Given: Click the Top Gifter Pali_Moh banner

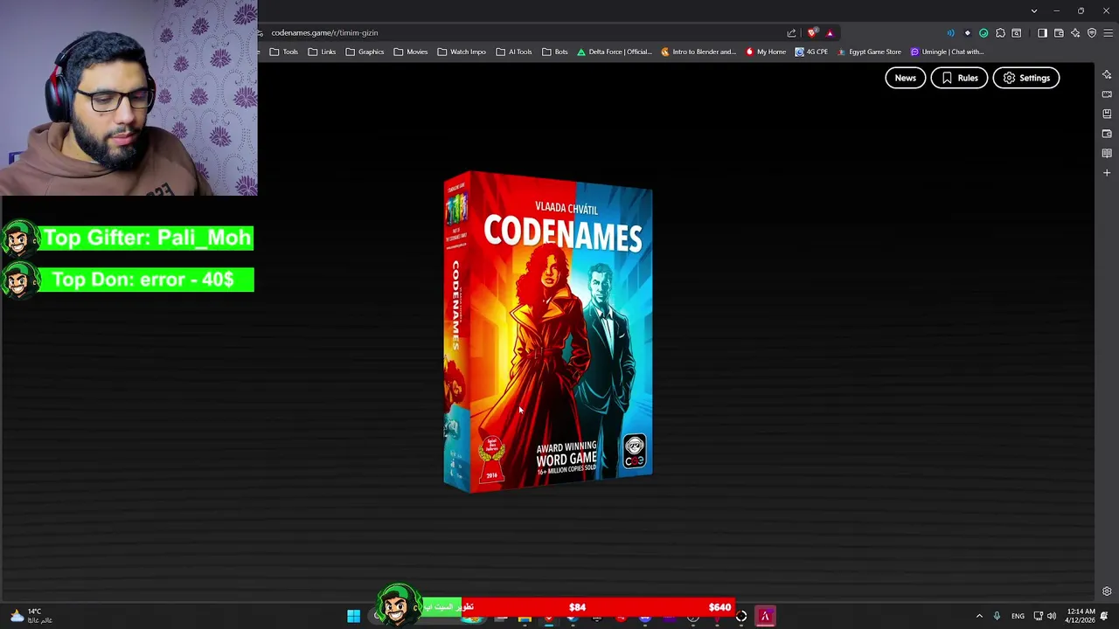Looking at the screenshot, I should [x=128, y=238].
